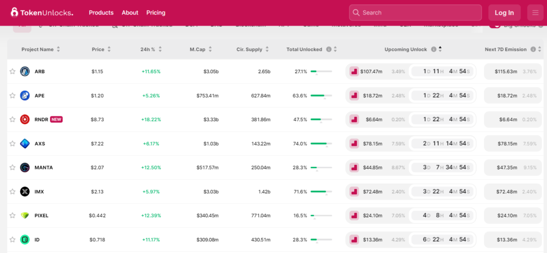Click ARB next 7D emission $115.63m
The image size is (547, 253).
coord(505,72)
